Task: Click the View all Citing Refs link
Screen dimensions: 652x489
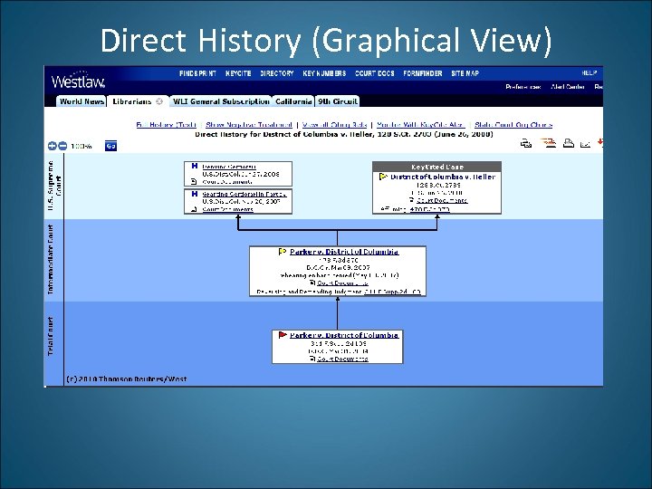Action: 335,124
